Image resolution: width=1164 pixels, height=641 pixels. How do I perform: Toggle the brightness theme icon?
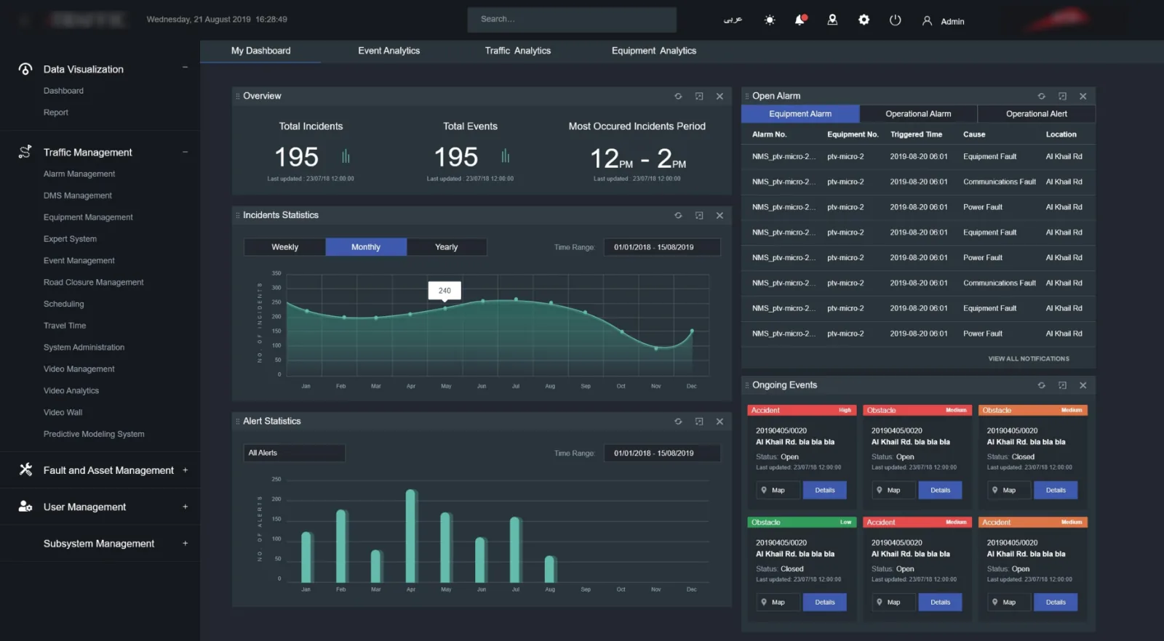click(x=769, y=20)
